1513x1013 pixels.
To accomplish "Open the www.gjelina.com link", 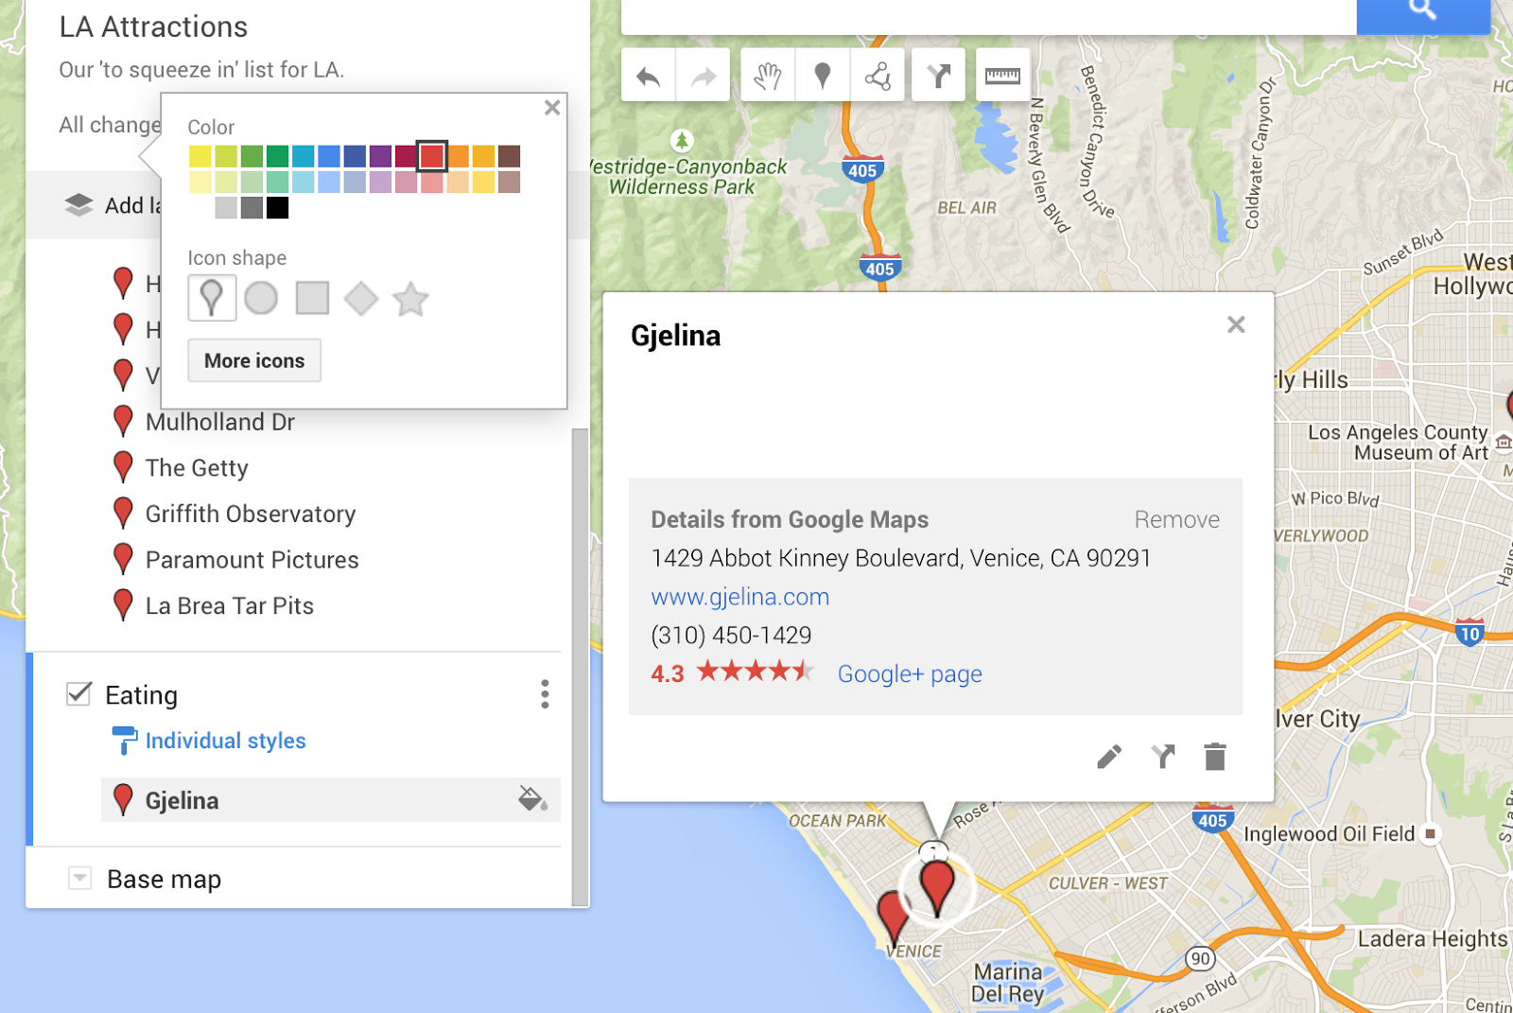I will coord(739,597).
